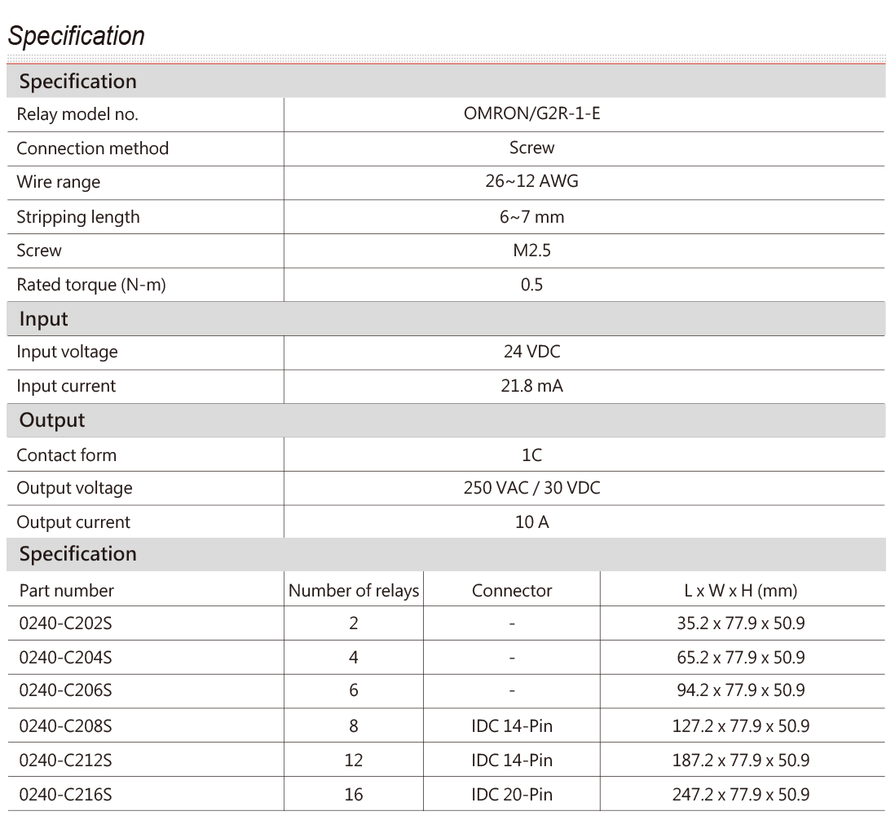Select part number '0240-C212S'
Viewport: 895px width, 829px height.
(66, 760)
